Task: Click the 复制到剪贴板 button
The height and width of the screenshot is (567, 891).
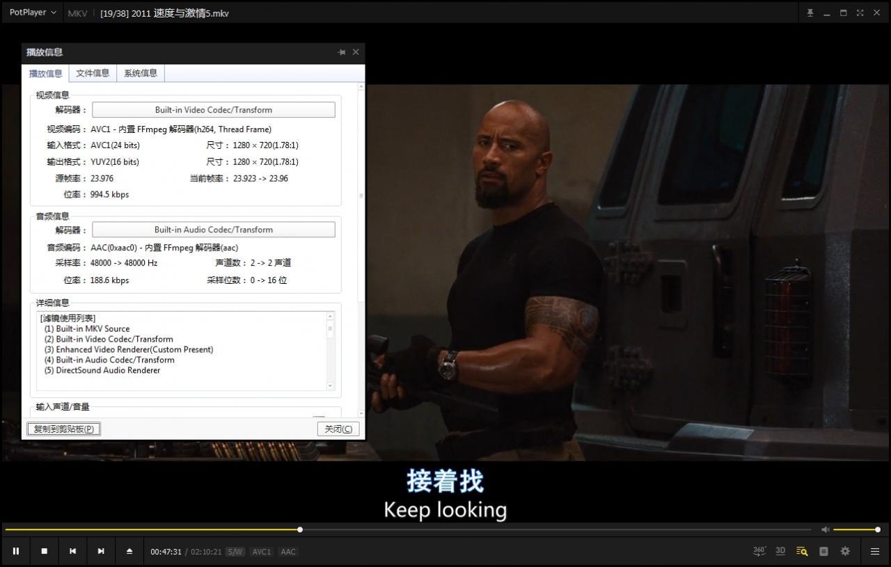Action: [x=64, y=429]
